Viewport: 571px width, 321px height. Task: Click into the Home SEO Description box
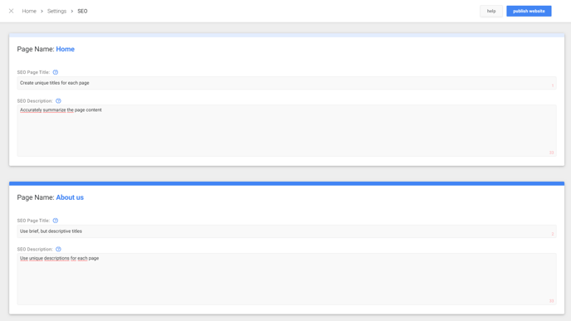tap(286, 131)
